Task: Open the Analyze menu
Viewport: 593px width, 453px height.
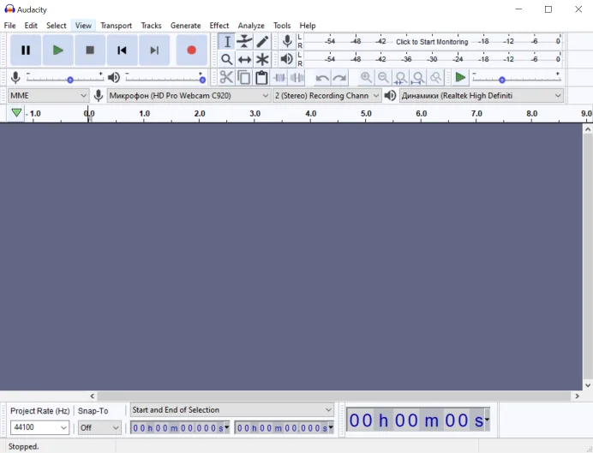Action: coord(251,26)
